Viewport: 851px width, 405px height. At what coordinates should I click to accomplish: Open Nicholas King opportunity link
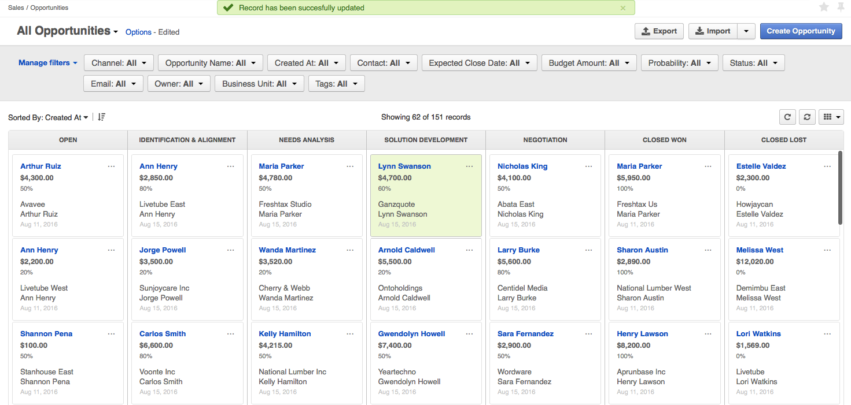[x=522, y=166]
